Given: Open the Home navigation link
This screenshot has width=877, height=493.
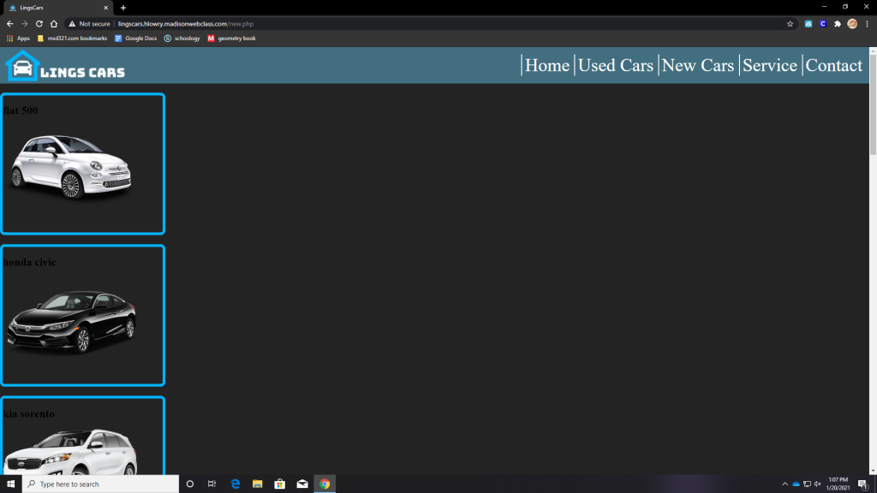Looking at the screenshot, I should (547, 65).
